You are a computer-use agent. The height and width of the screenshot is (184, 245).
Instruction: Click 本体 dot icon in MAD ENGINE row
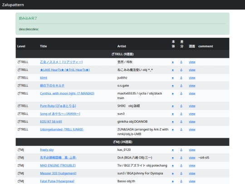click(x=173, y=165)
